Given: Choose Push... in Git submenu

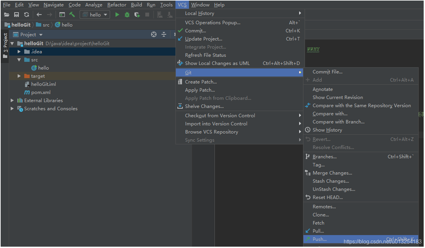Looking at the screenshot, I should point(361,239).
